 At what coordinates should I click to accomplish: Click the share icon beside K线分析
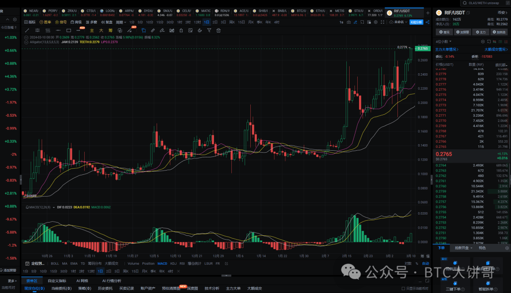click(427, 22)
